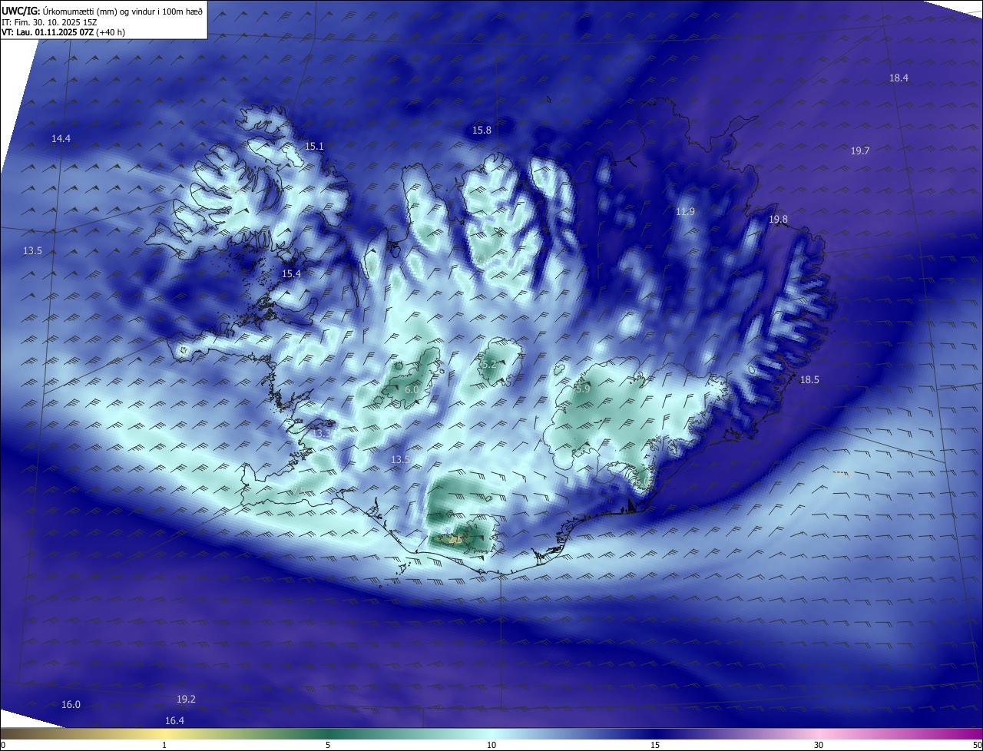
Task: Click the 13.3 value label
Action: [x=321, y=434]
